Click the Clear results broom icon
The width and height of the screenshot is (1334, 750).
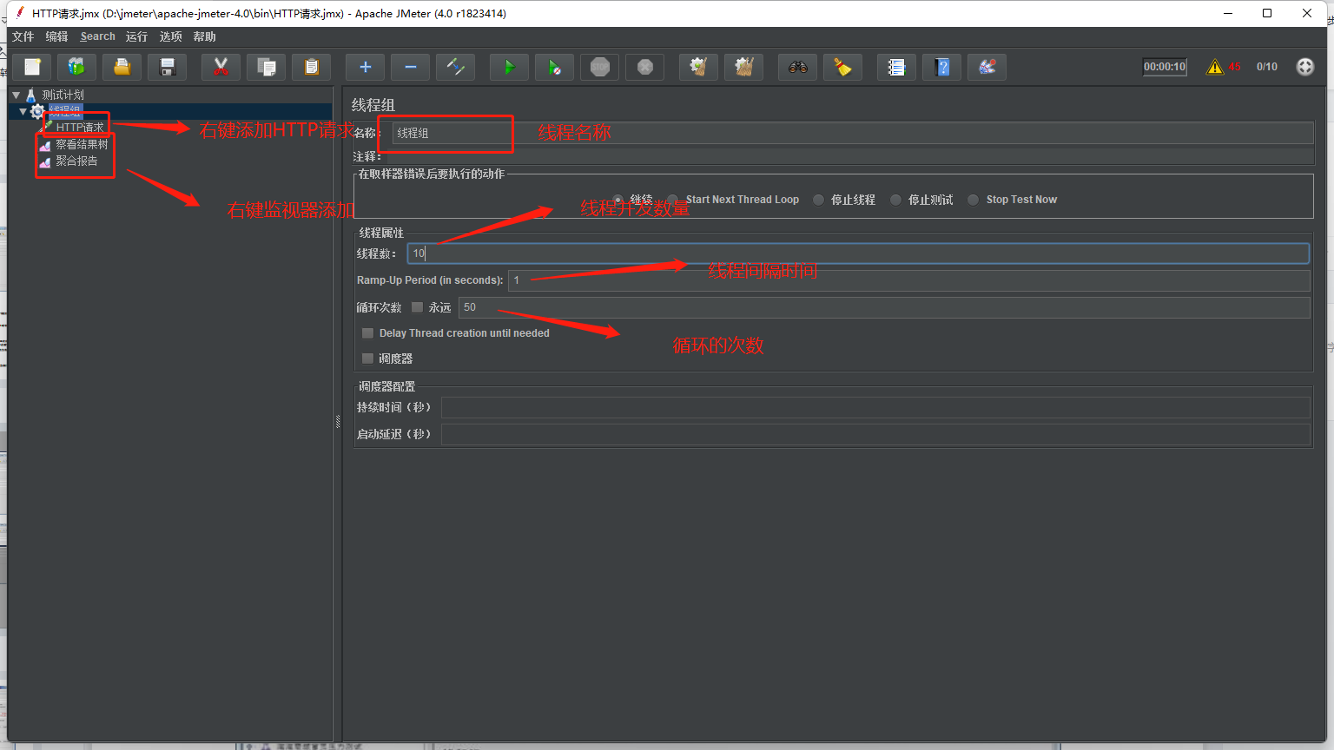pyautogui.click(x=699, y=67)
